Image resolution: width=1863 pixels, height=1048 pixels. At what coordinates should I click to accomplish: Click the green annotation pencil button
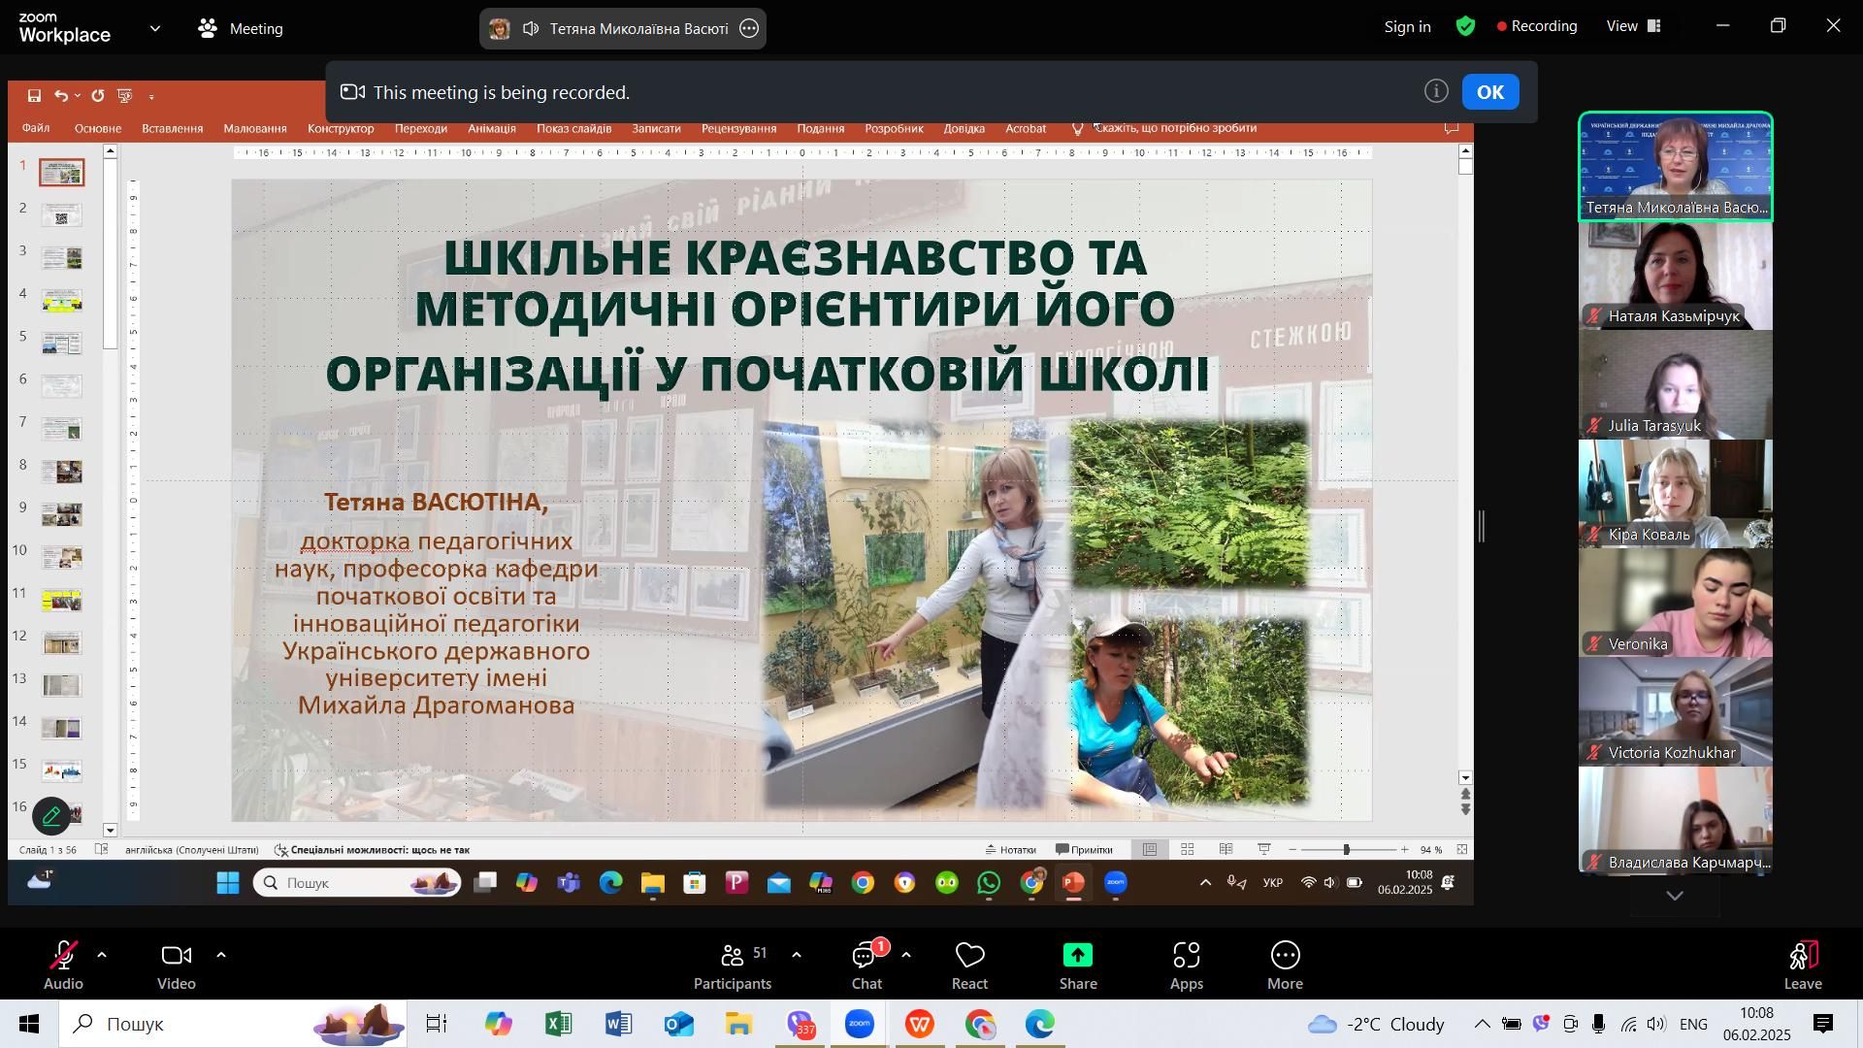51,817
